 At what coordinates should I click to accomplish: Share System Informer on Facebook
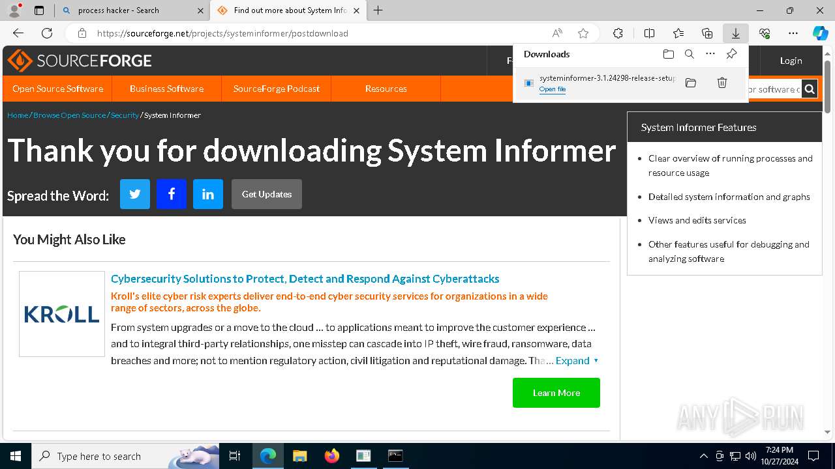click(x=172, y=194)
